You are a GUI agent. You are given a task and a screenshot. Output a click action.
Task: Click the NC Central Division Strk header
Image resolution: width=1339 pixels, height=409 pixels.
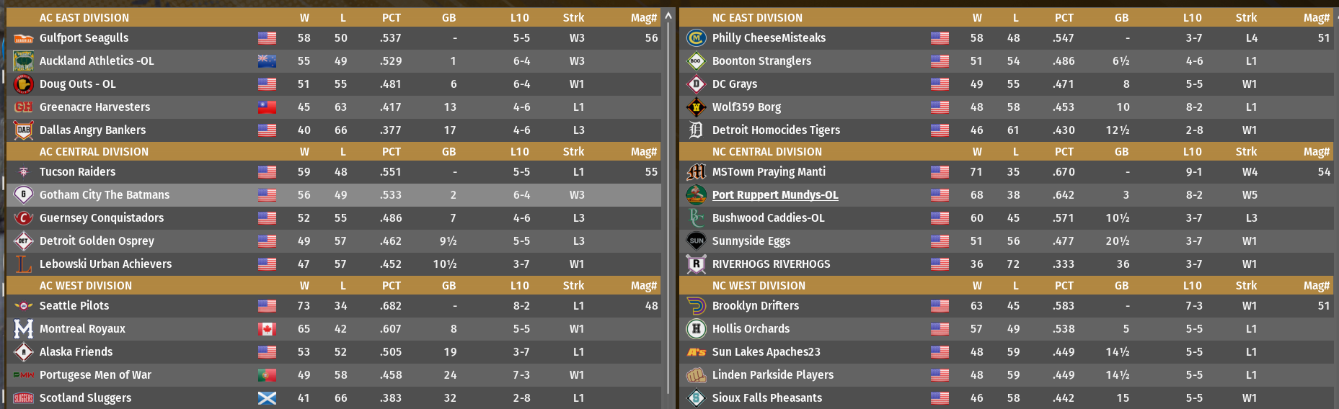point(1246,152)
